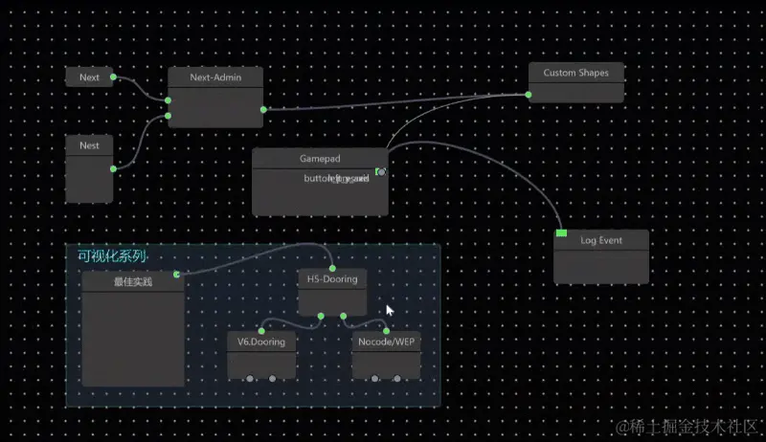The height and width of the screenshot is (442, 766).
Task: Select the Custom Shapes node title
Action: [576, 73]
